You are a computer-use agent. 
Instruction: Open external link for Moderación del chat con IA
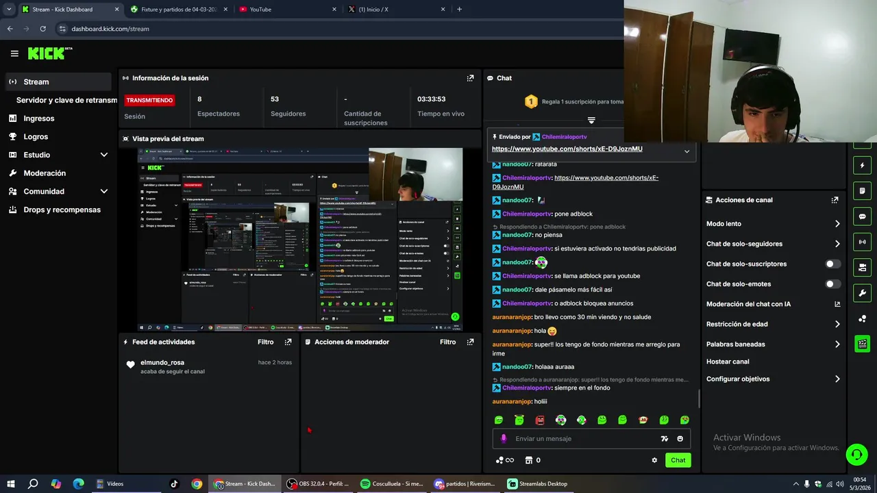pos(837,304)
